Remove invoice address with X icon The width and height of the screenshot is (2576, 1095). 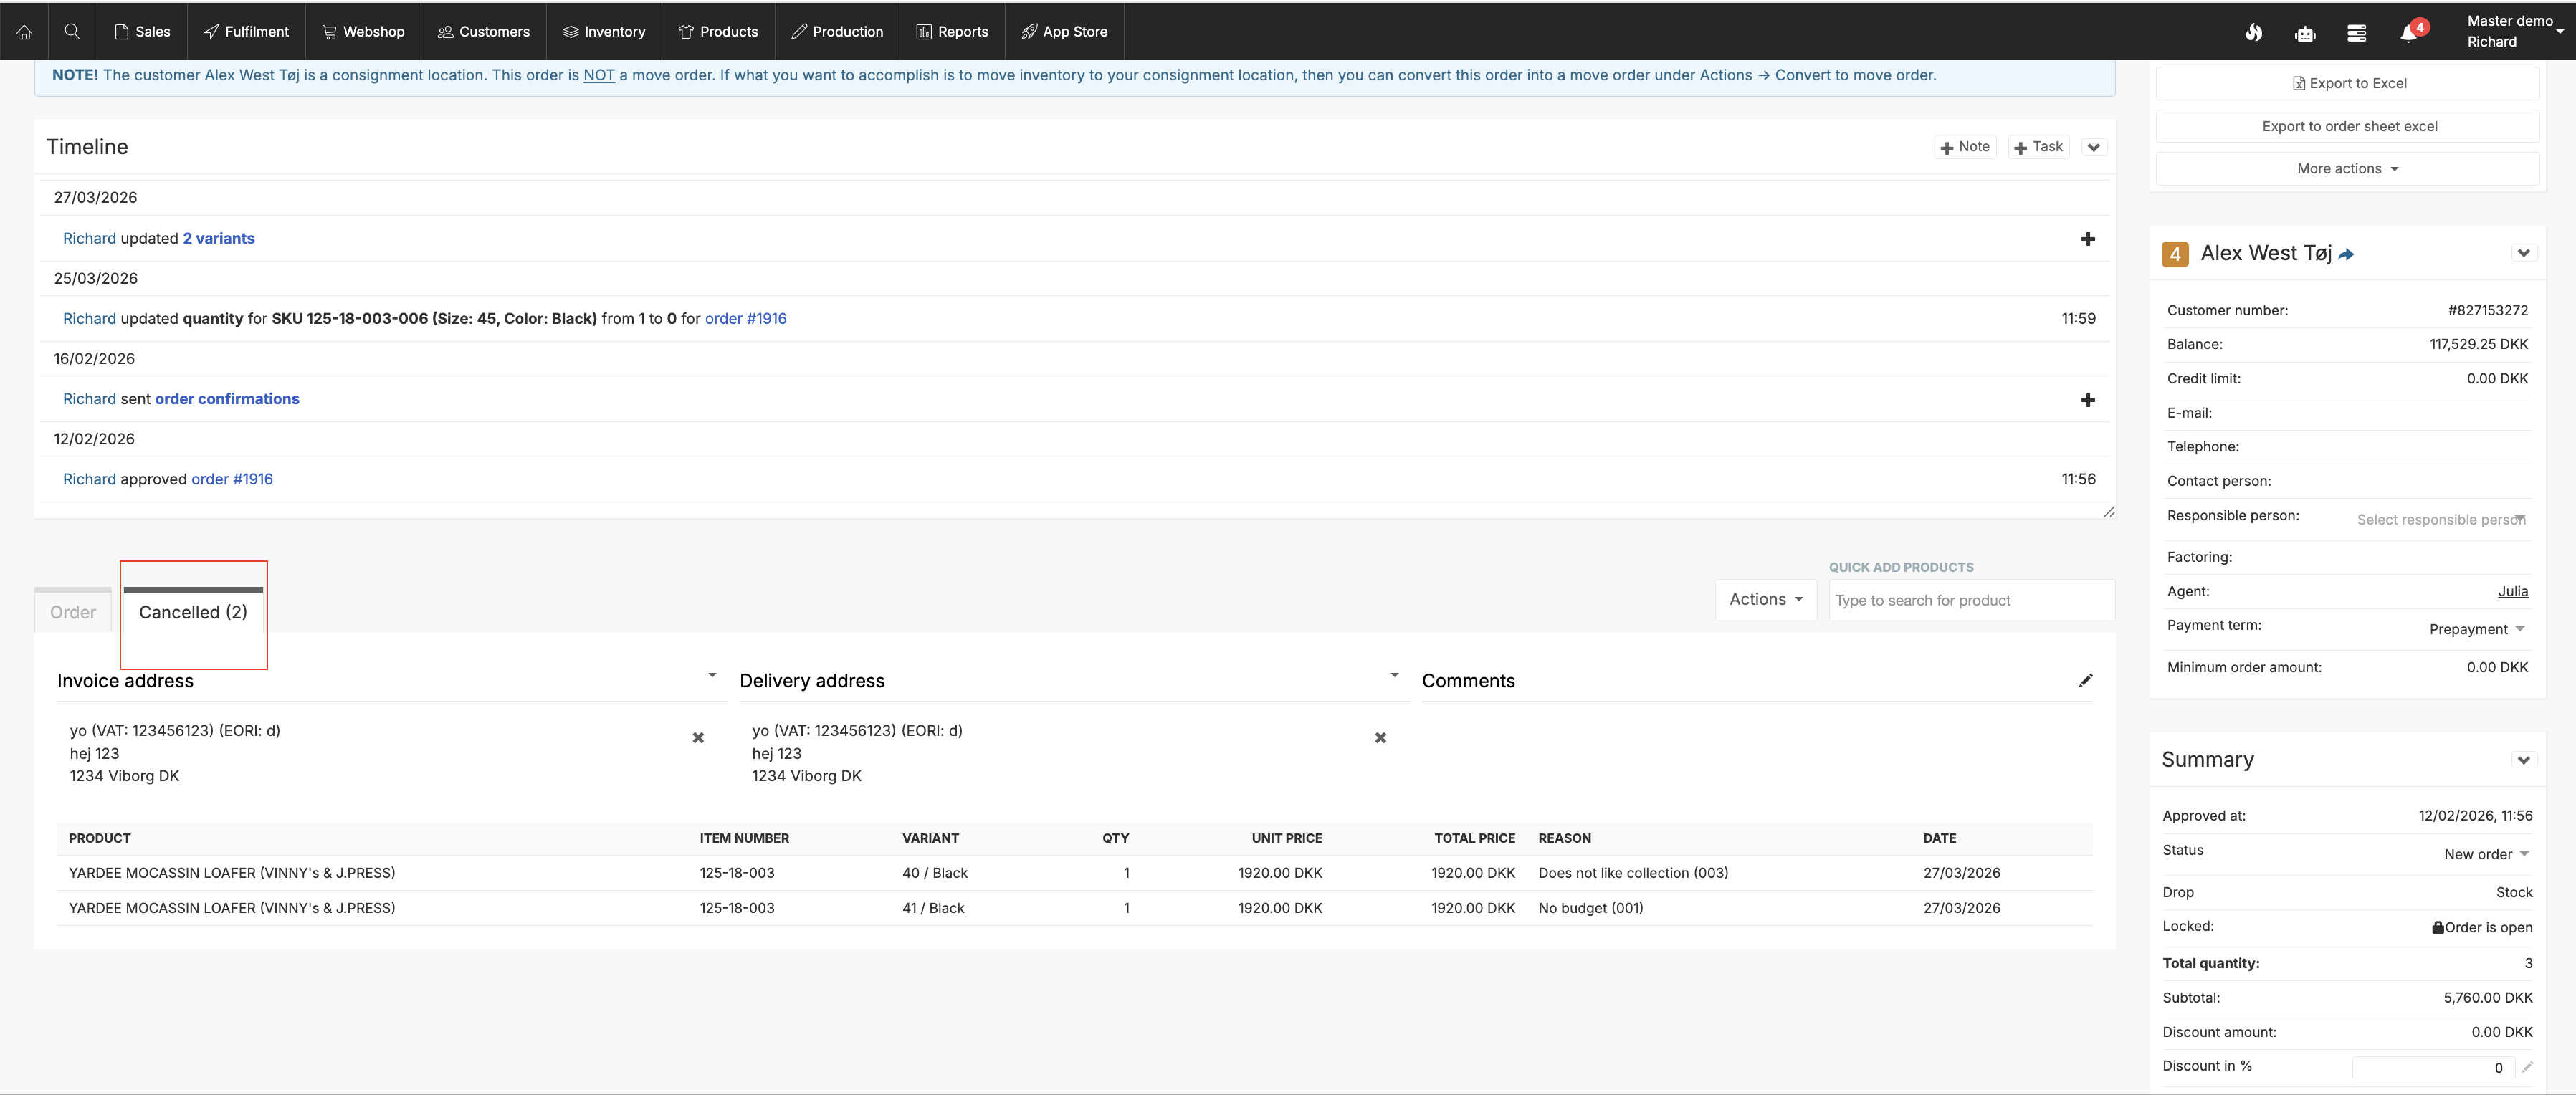click(x=698, y=738)
